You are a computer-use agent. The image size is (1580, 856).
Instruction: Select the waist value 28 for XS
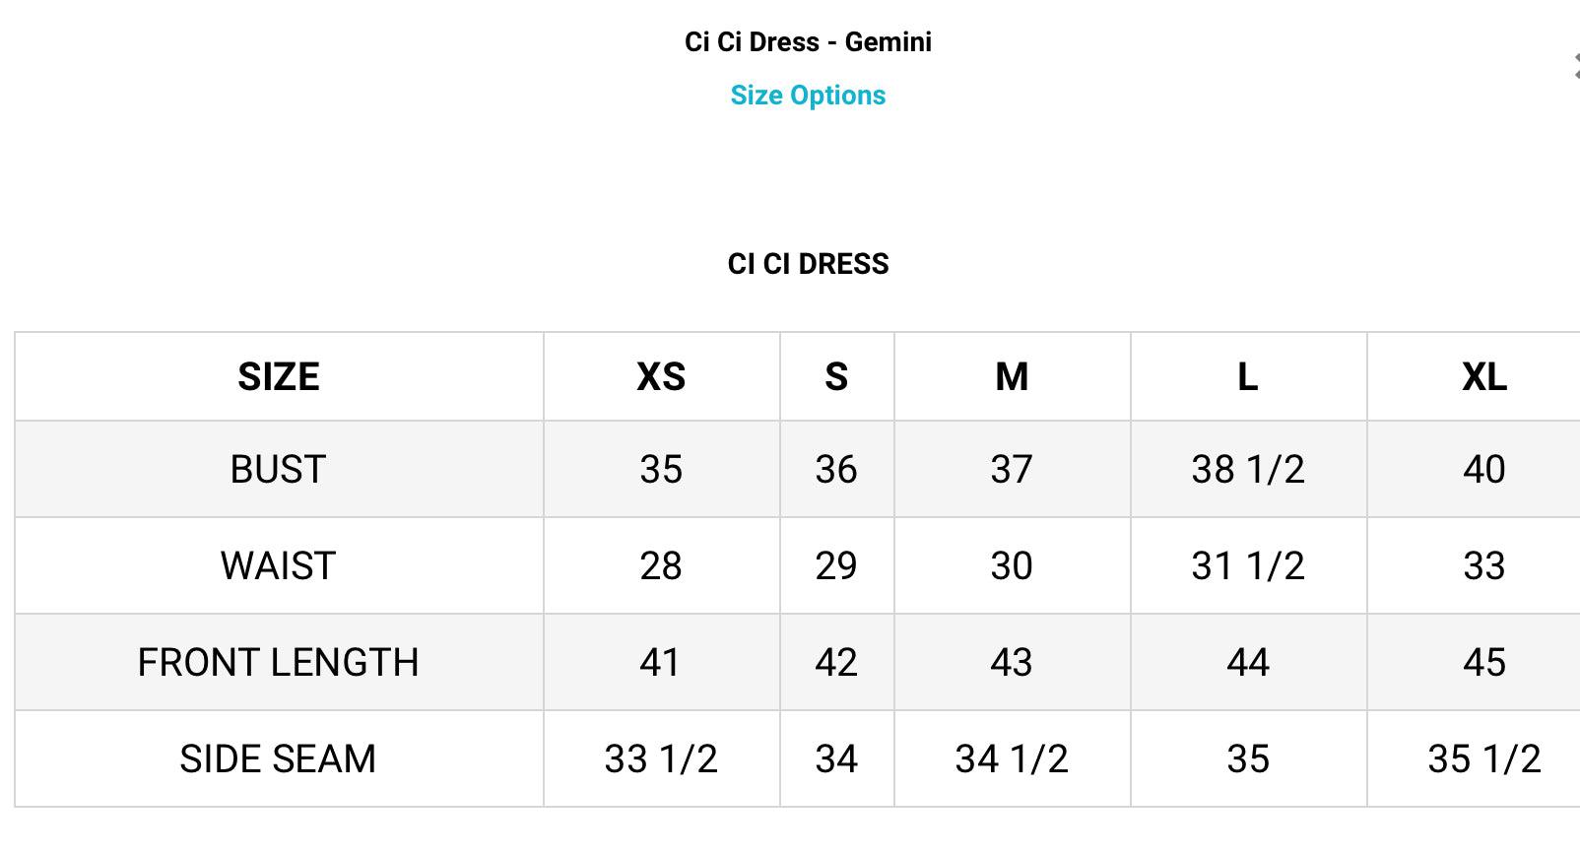[661, 566]
